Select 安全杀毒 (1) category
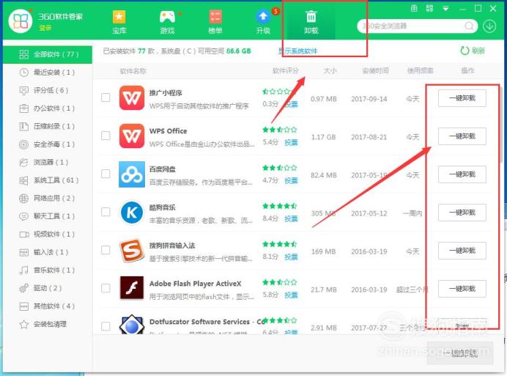 tap(48, 144)
